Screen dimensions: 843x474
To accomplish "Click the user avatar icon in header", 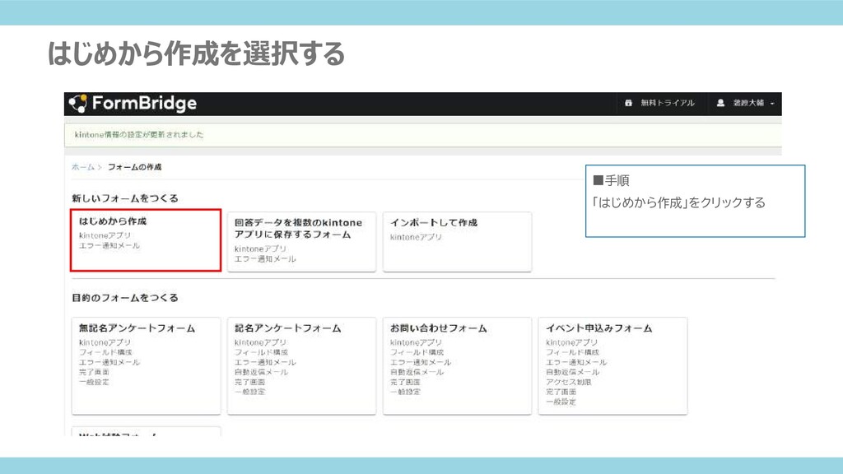I will 720,103.
